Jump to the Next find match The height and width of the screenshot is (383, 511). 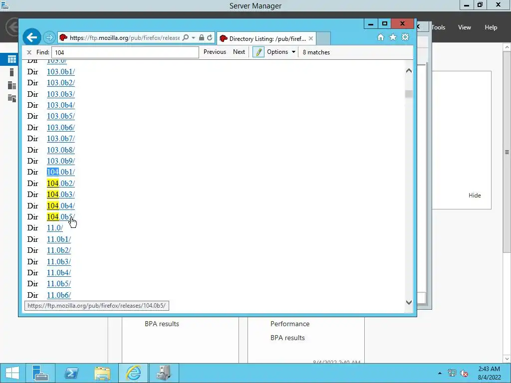(239, 52)
